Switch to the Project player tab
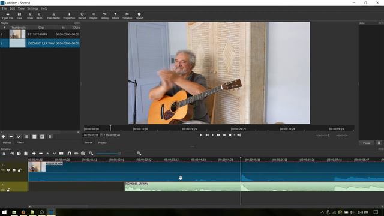 pyautogui.click(x=103, y=143)
